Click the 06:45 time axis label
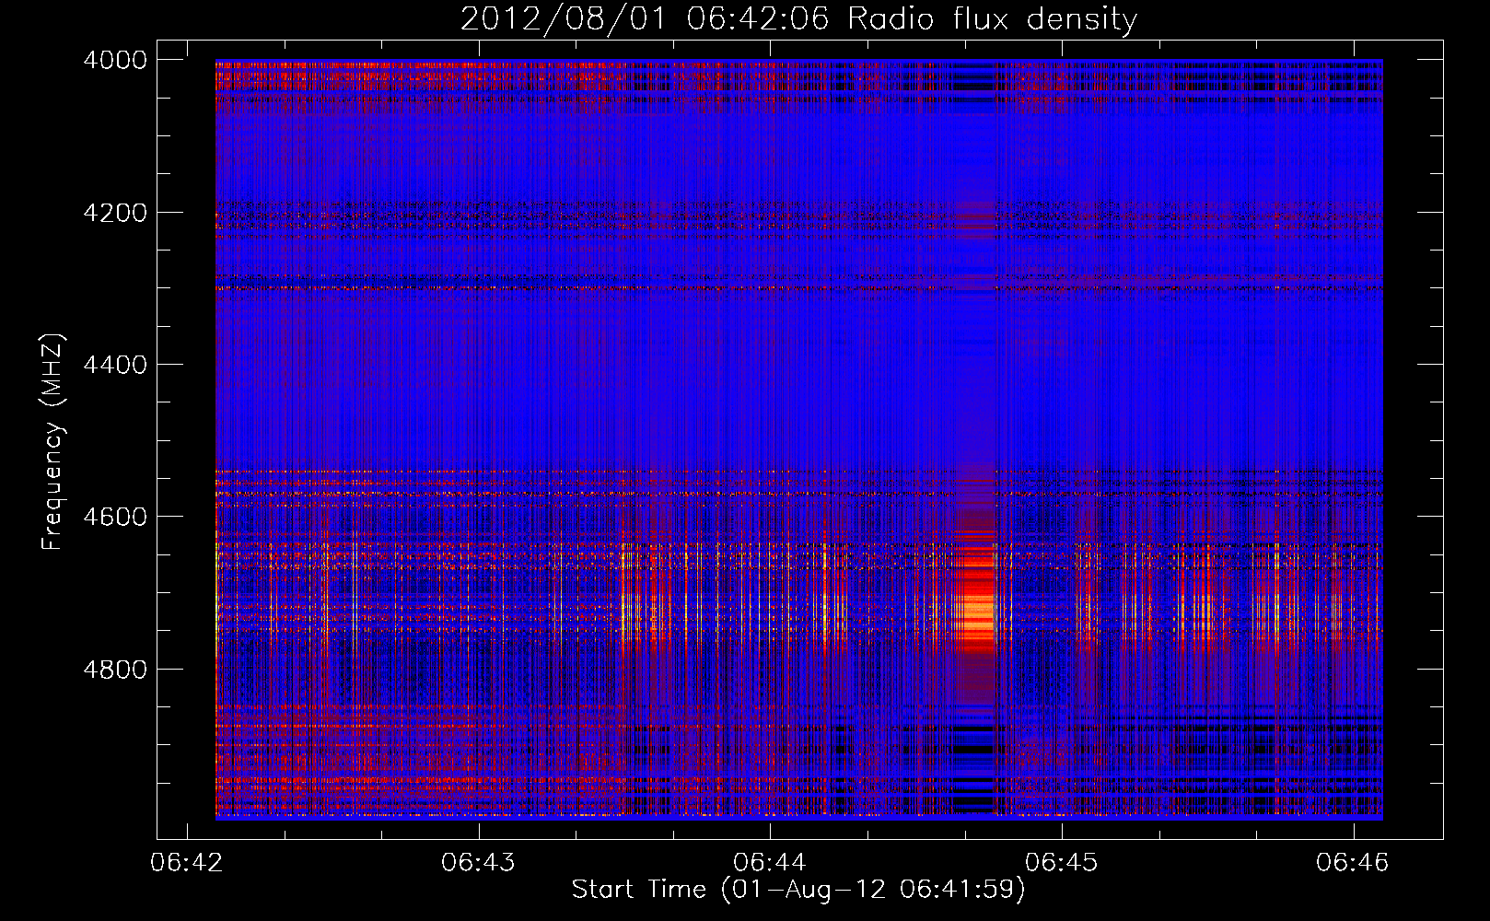The image size is (1490, 921). pyautogui.click(x=1061, y=863)
